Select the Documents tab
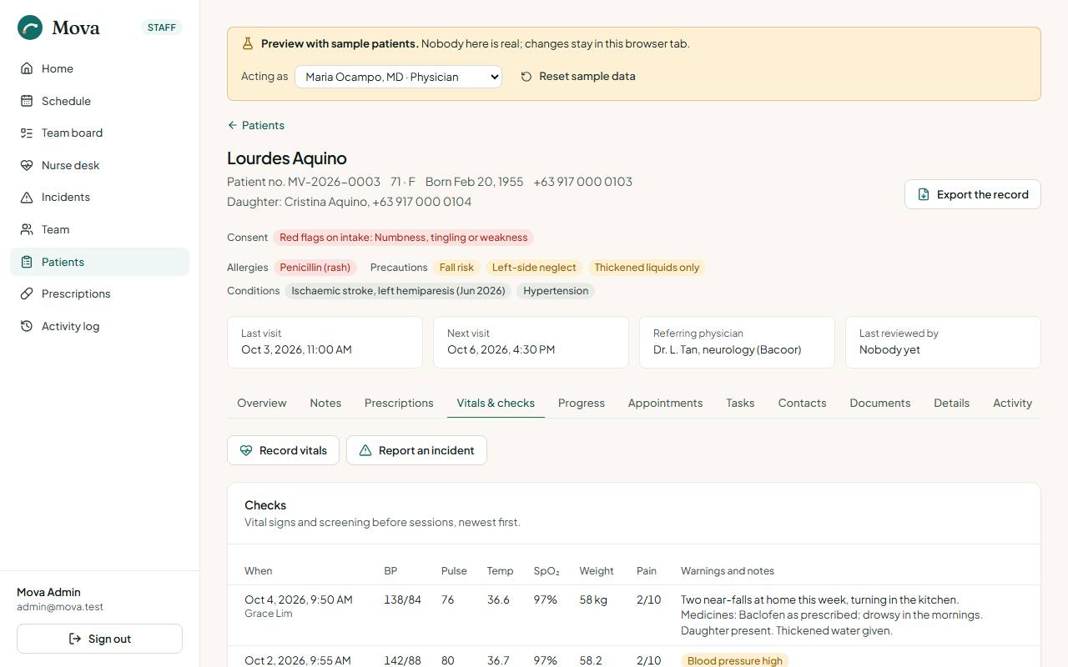Viewport: 1068px width, 667px height. coord(879,403)
